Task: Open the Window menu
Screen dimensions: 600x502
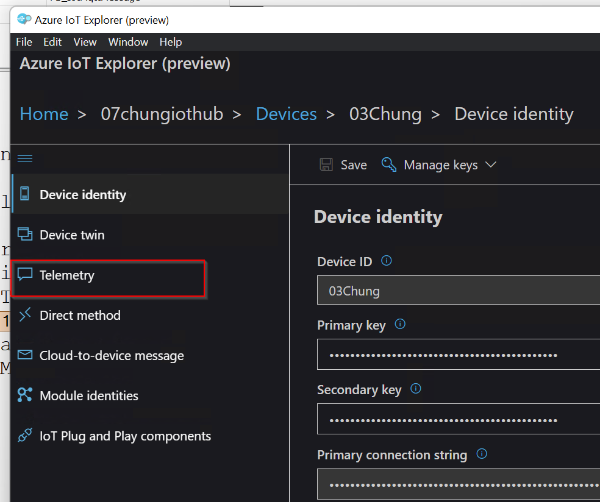Action: tap(128, 42)
